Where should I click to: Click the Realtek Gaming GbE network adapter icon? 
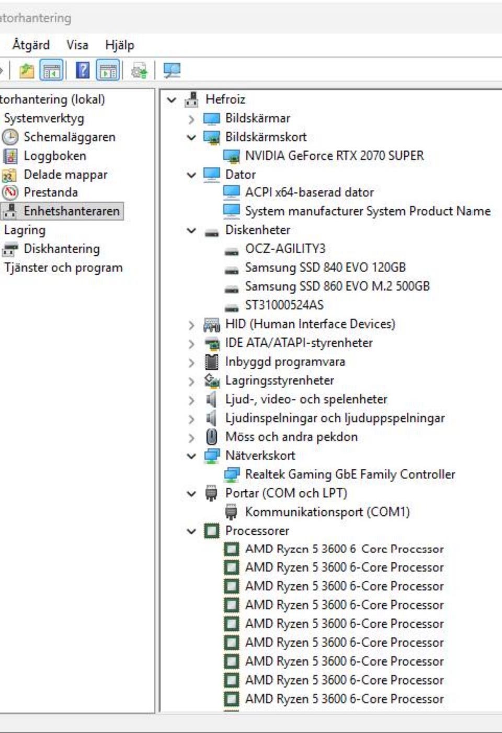tap(231, 475)
